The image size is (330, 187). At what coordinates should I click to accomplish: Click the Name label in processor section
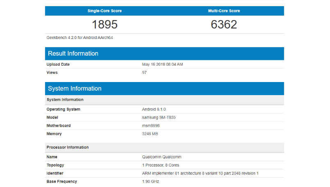click(52, 157)
